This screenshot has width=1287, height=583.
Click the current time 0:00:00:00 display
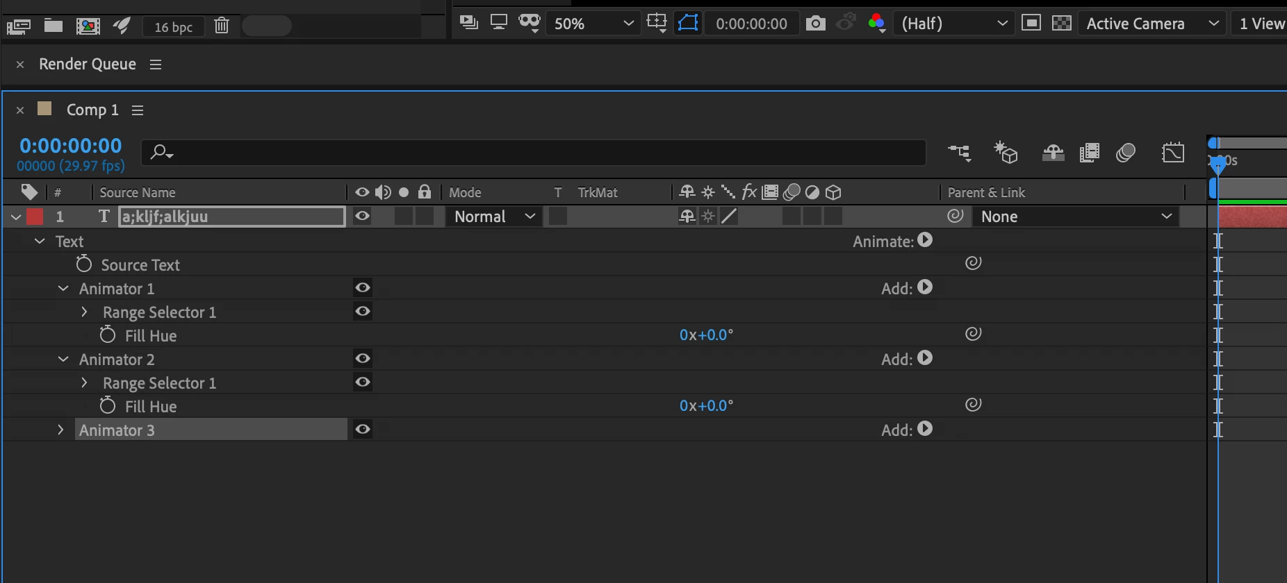[x=71, y=146]
